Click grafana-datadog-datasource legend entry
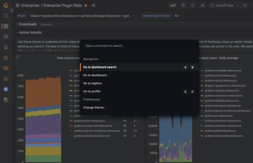 [222, 101]
